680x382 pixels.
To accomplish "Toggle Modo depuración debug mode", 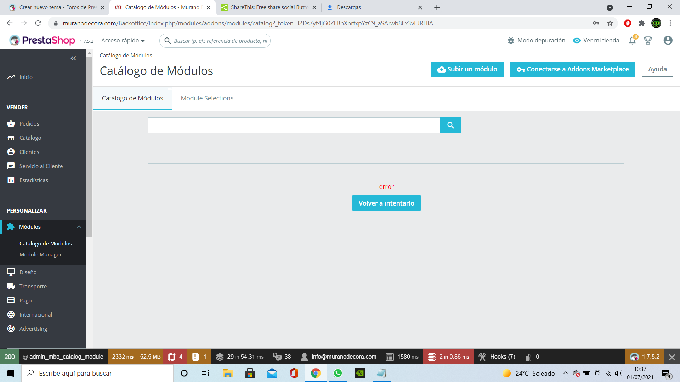I will click(536, 41).
